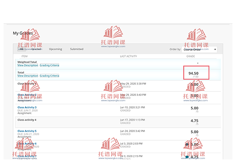236x163 pixels.
Task: Open the Class Activity 6 assignment link
Action: click(x=27, y=144)
